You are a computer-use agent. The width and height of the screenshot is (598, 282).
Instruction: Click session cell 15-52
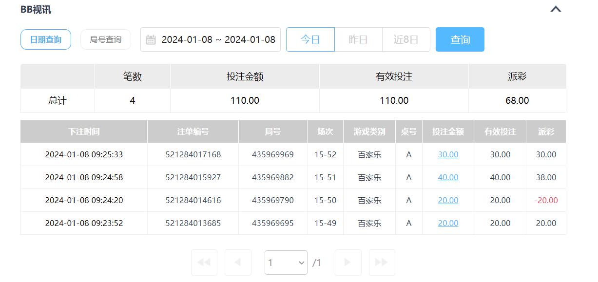325,154
